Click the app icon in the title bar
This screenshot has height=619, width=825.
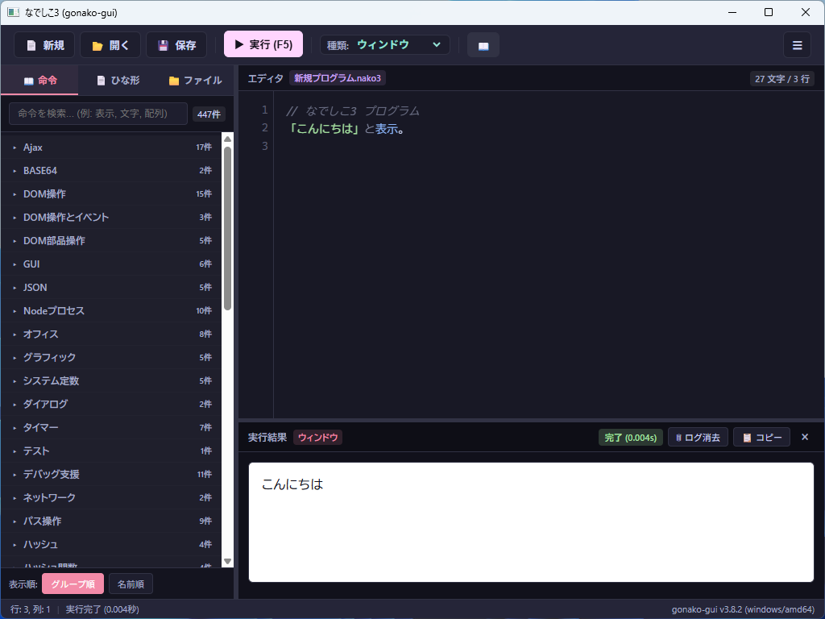[13, 12]
